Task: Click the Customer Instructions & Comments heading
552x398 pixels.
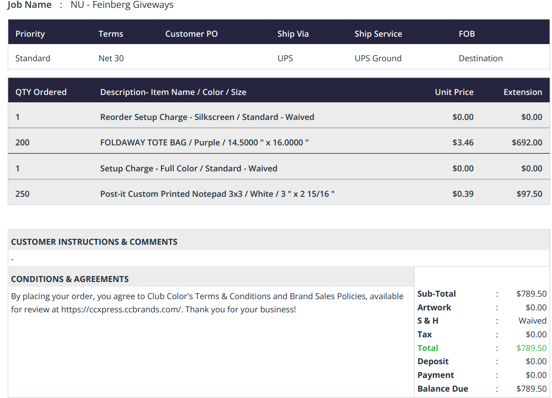Action: tap(94, 242)
